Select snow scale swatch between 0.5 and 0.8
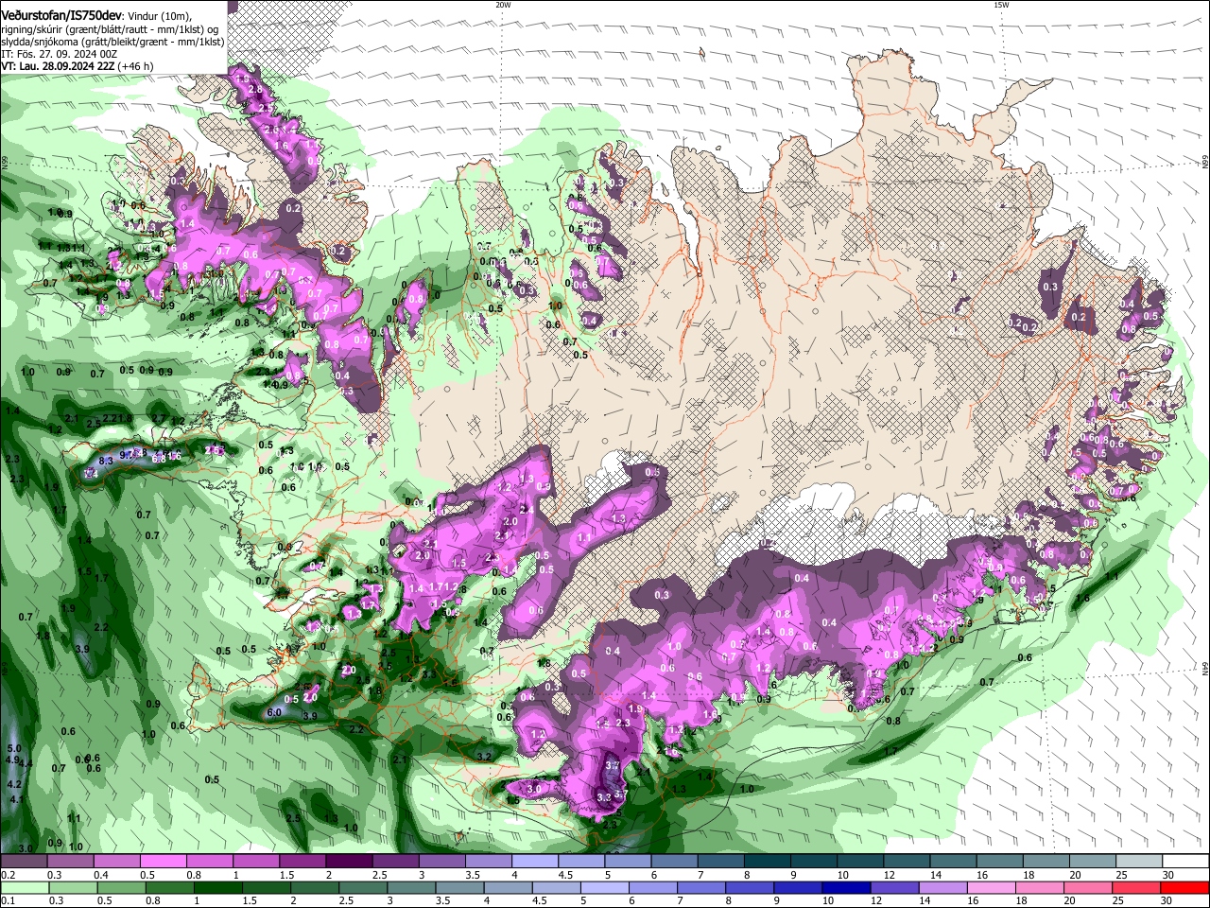Screen dimensions: 1210x908 (x=163, y=862)
